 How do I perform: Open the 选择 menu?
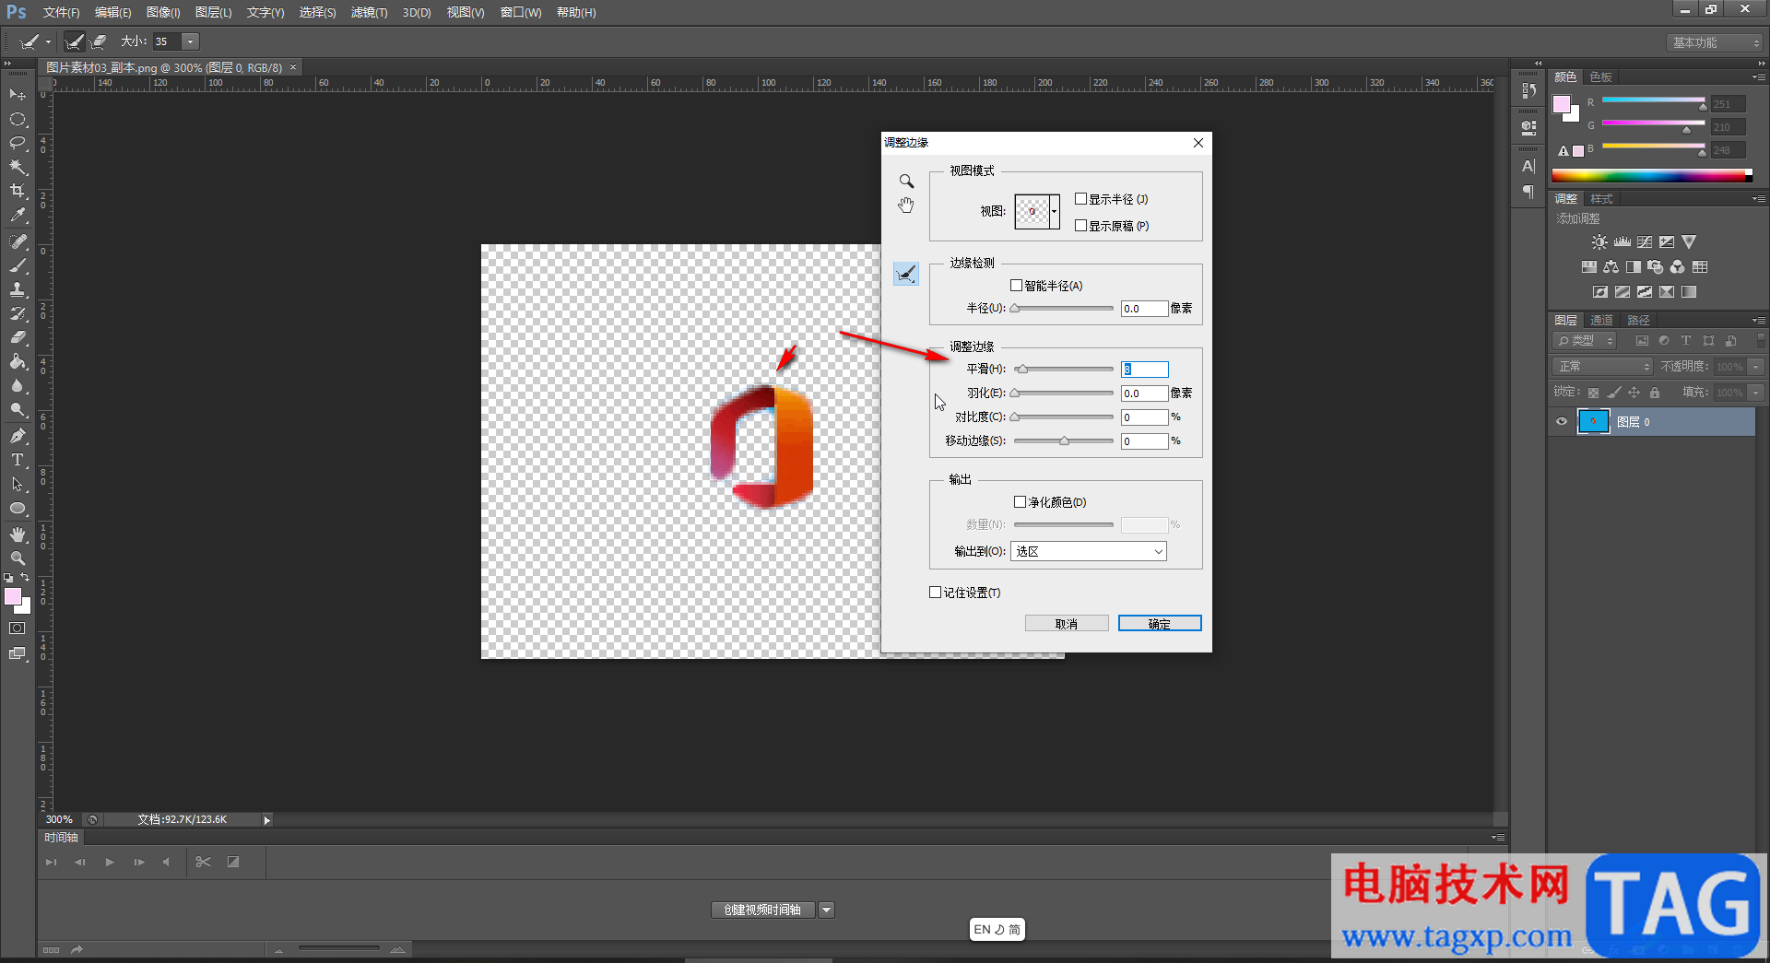[317, 12]
